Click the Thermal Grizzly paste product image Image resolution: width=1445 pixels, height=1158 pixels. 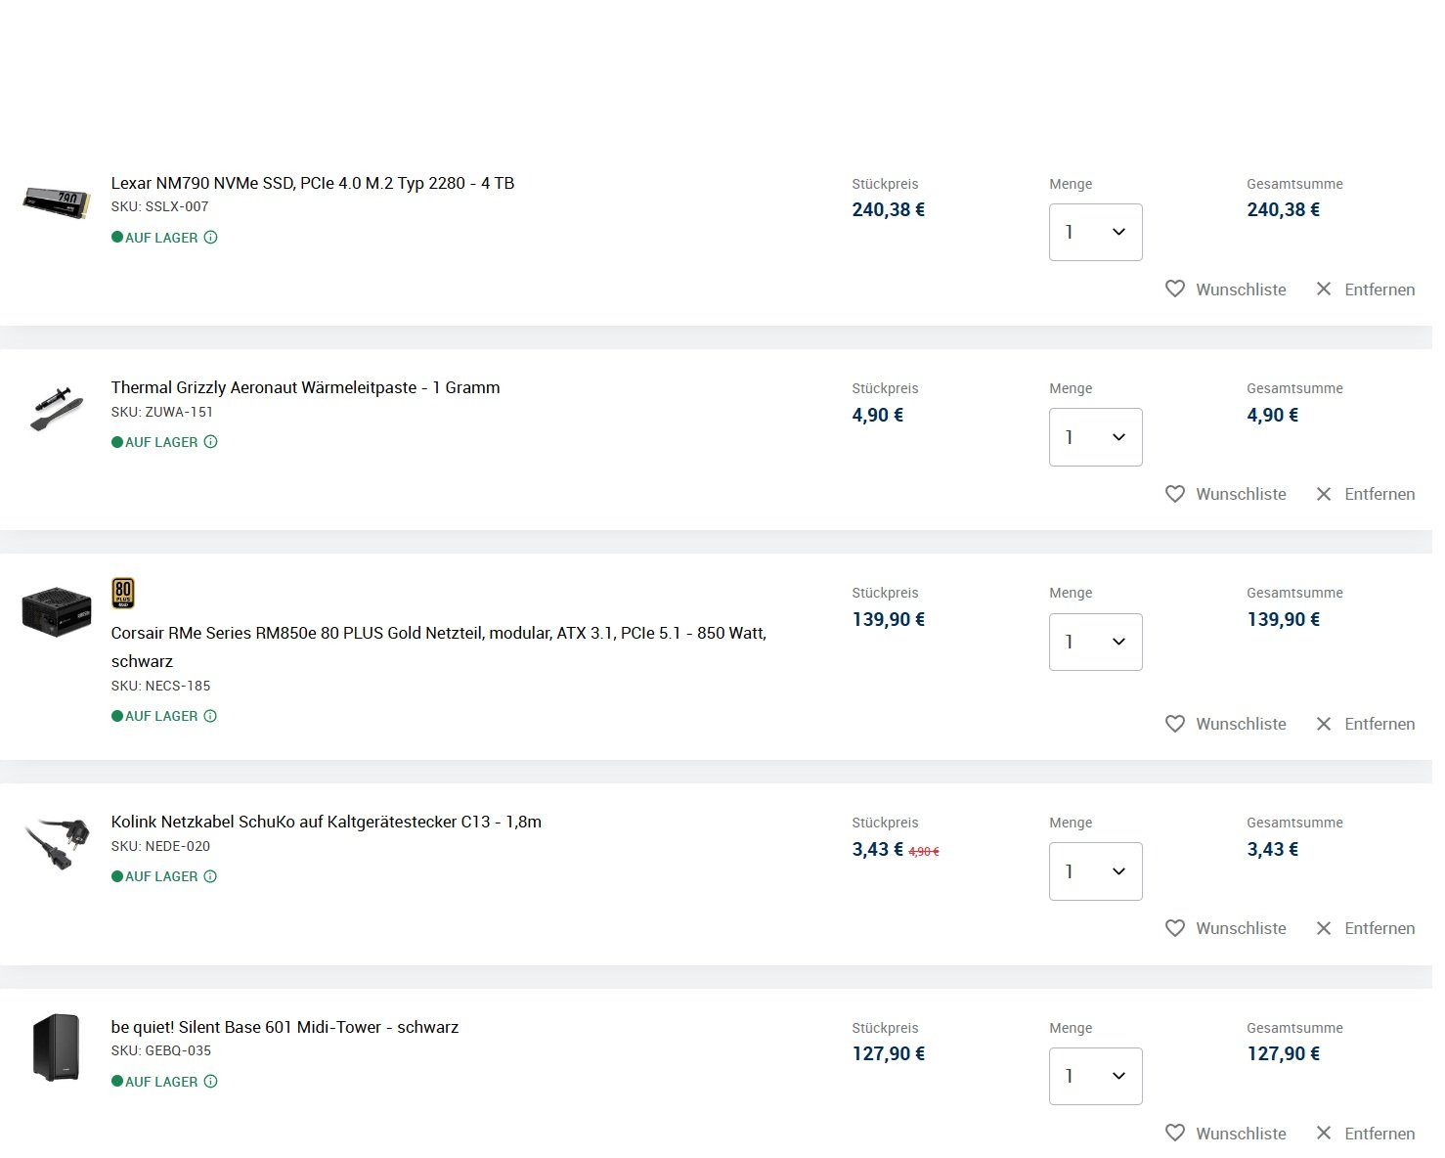56,409
